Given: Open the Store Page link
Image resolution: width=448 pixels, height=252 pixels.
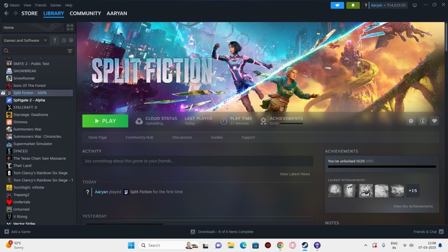Looking at the screenshot, I should click(97, 138).
